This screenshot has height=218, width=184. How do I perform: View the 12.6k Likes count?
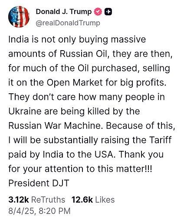pyautogui.click(x=82, y=200)
